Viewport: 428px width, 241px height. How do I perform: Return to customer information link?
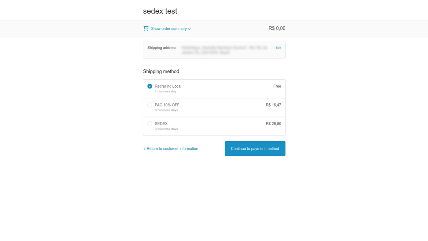172,149
